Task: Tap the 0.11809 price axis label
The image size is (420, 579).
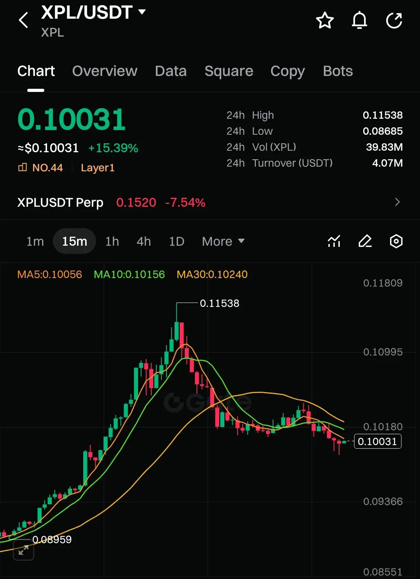Action: tap(383, 283)
